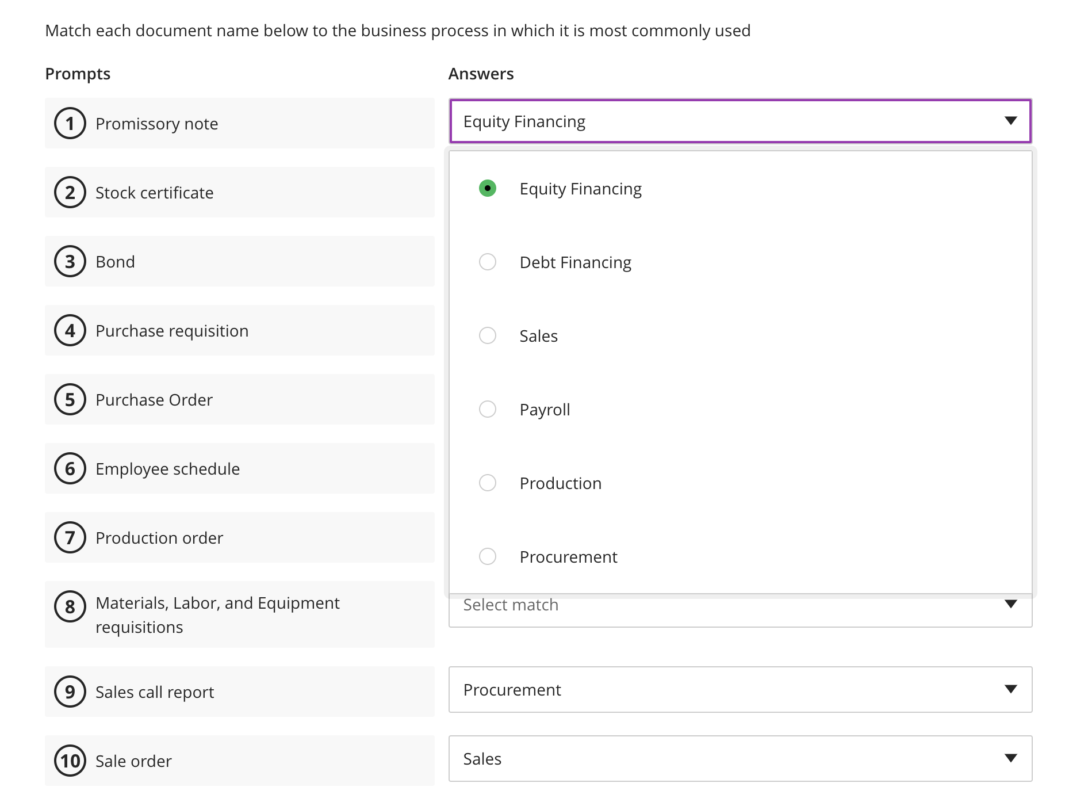The height and width of the screenshot is (802, 1065).
Task: Click the Equity Financing option text in dropdown
Action: point(581,188)
